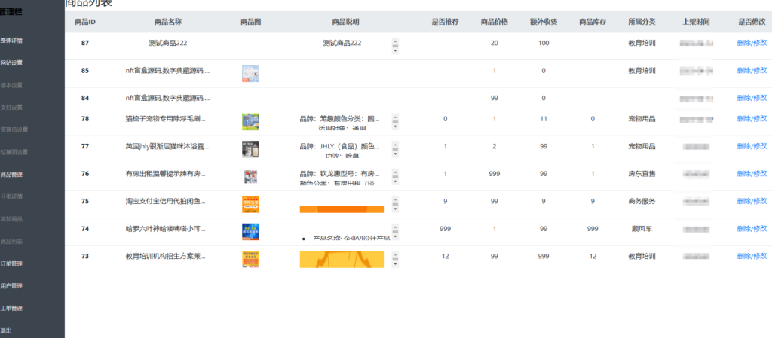Open 网站设置 in the sidebar
Viewport: 772px width, 338px height.
(11, 63)
